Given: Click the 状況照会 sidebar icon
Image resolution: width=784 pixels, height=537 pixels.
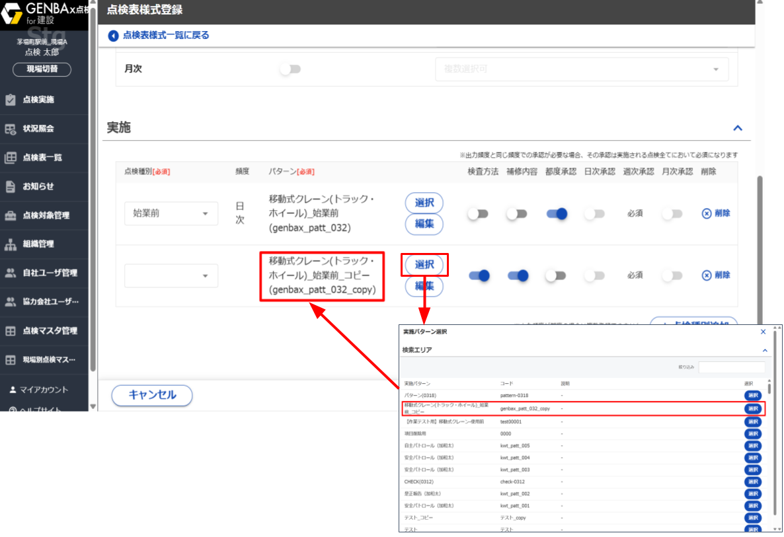Looking at the screenshot, I should pos(11,129).
